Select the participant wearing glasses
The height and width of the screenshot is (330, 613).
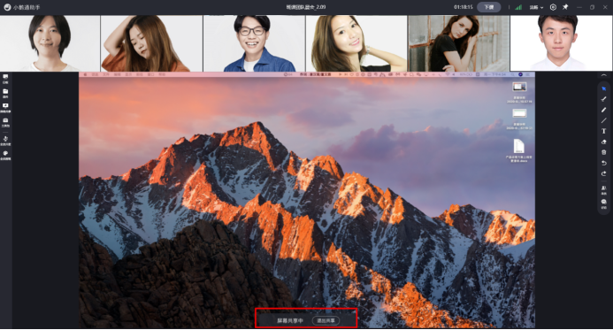[x=254, y=43]
